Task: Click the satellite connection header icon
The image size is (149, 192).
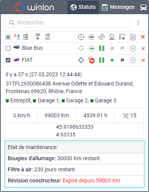Action: (x=102, y=37)
